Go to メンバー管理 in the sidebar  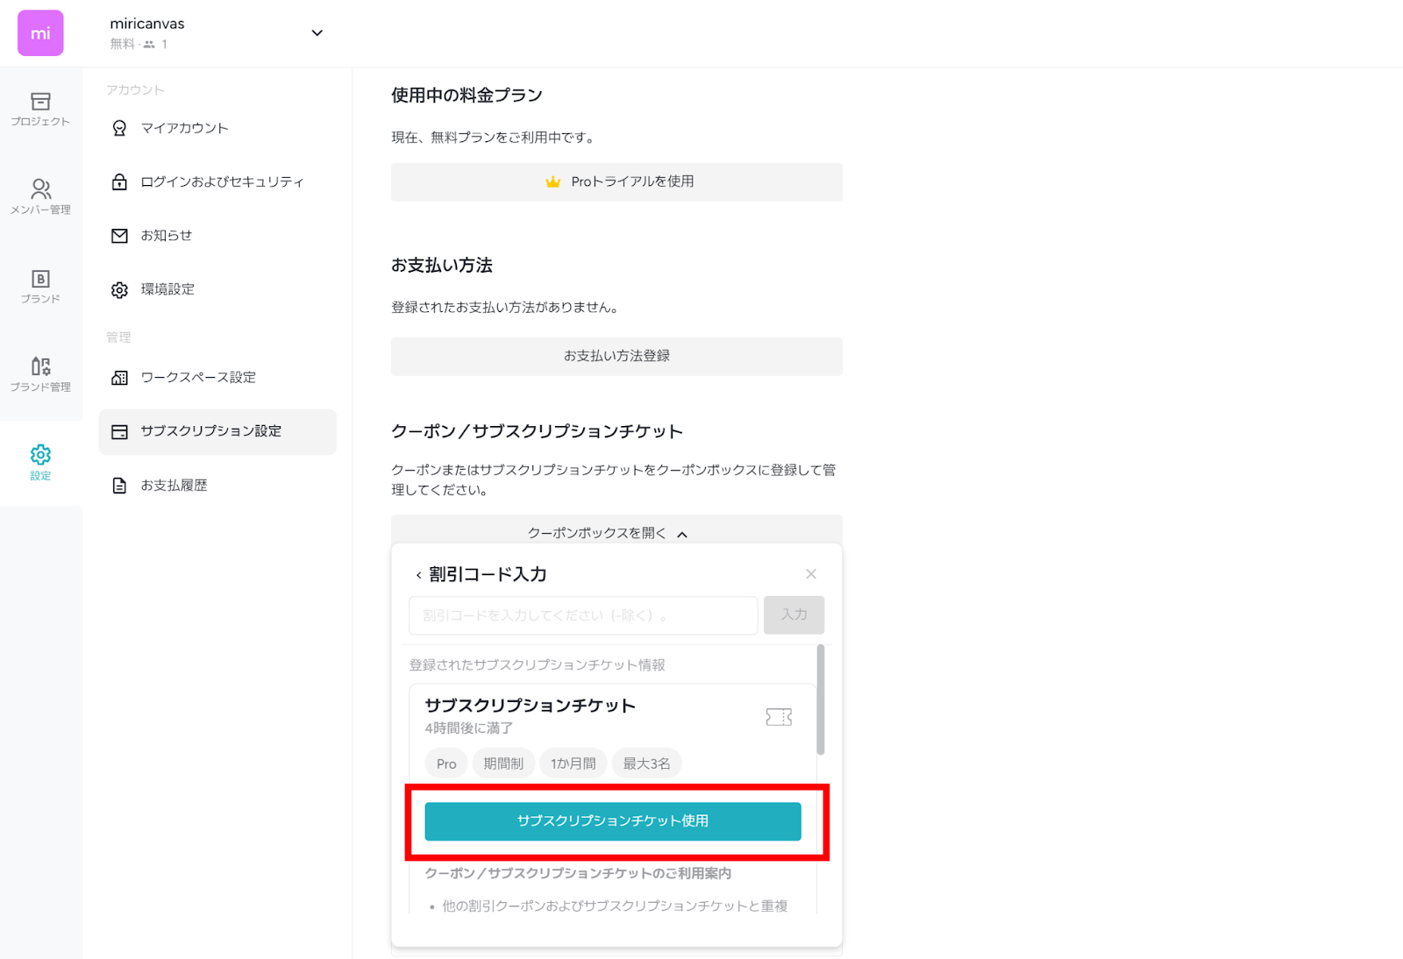pyautogui.click(x=40, y=197)
